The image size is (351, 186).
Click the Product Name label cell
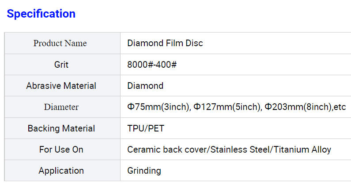[60, 44]
